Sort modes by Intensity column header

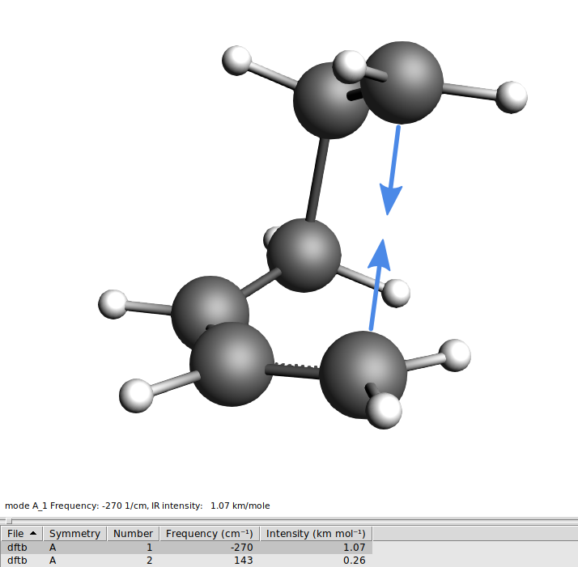(315, 534)
